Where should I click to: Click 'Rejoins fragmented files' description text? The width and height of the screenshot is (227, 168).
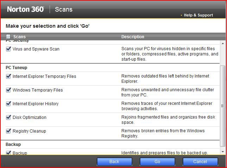click(168, 120)
